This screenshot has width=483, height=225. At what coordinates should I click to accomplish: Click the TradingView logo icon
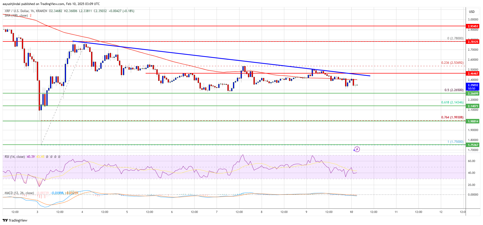coord(5,220)
